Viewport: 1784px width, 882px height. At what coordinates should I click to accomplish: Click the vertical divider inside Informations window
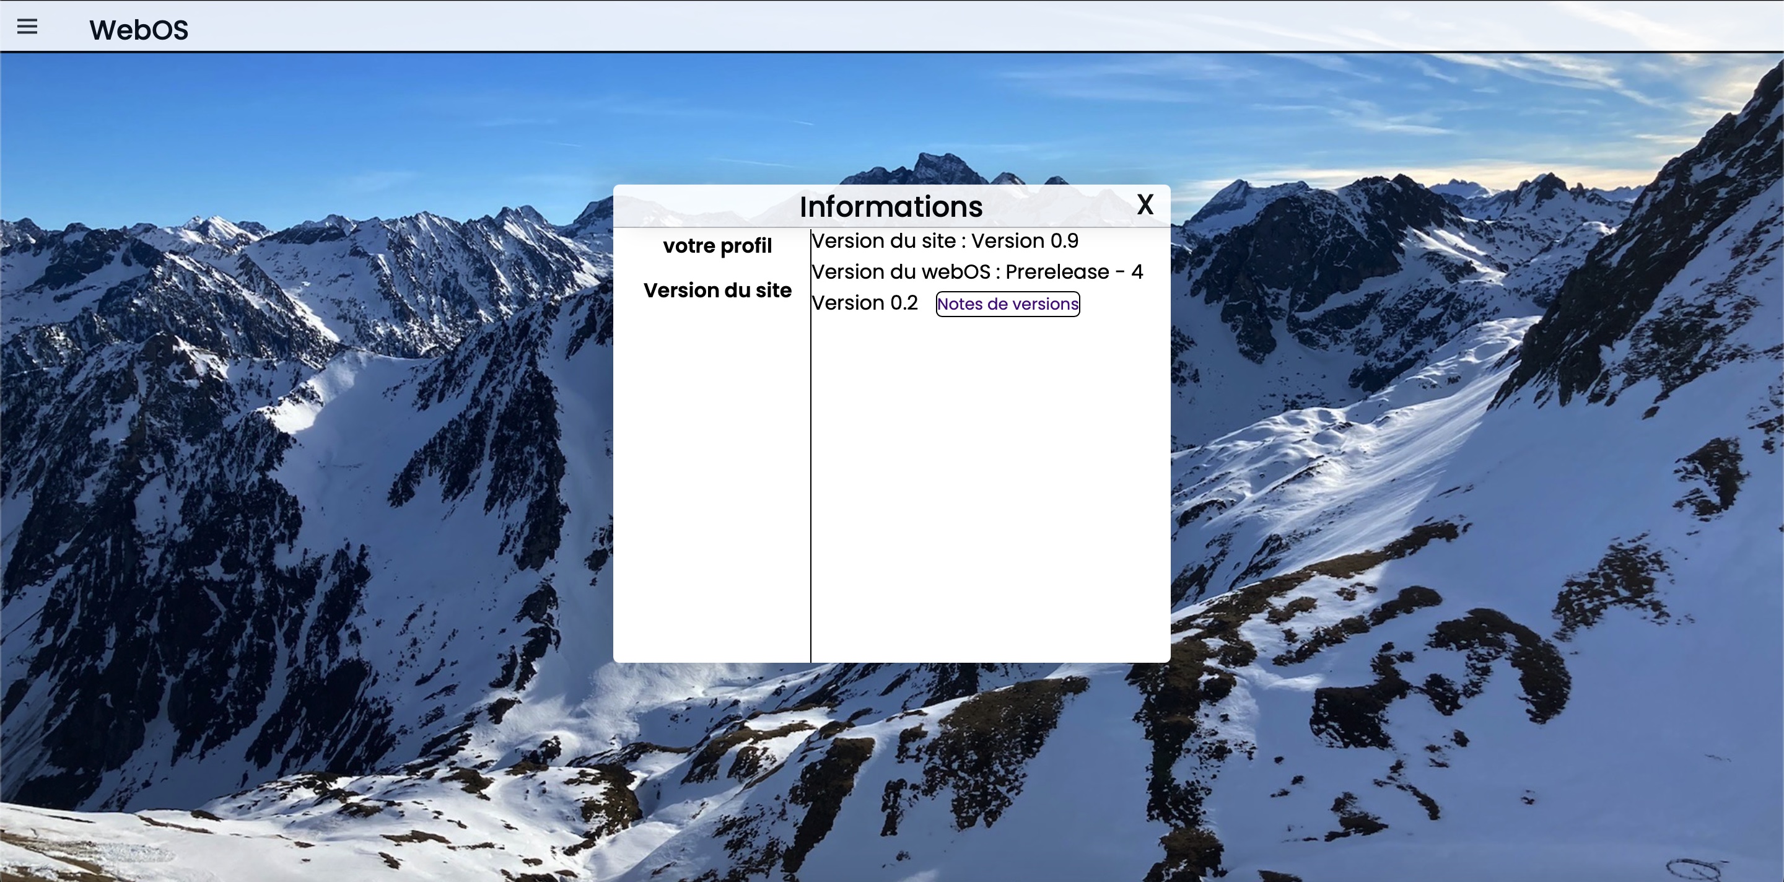810,450
